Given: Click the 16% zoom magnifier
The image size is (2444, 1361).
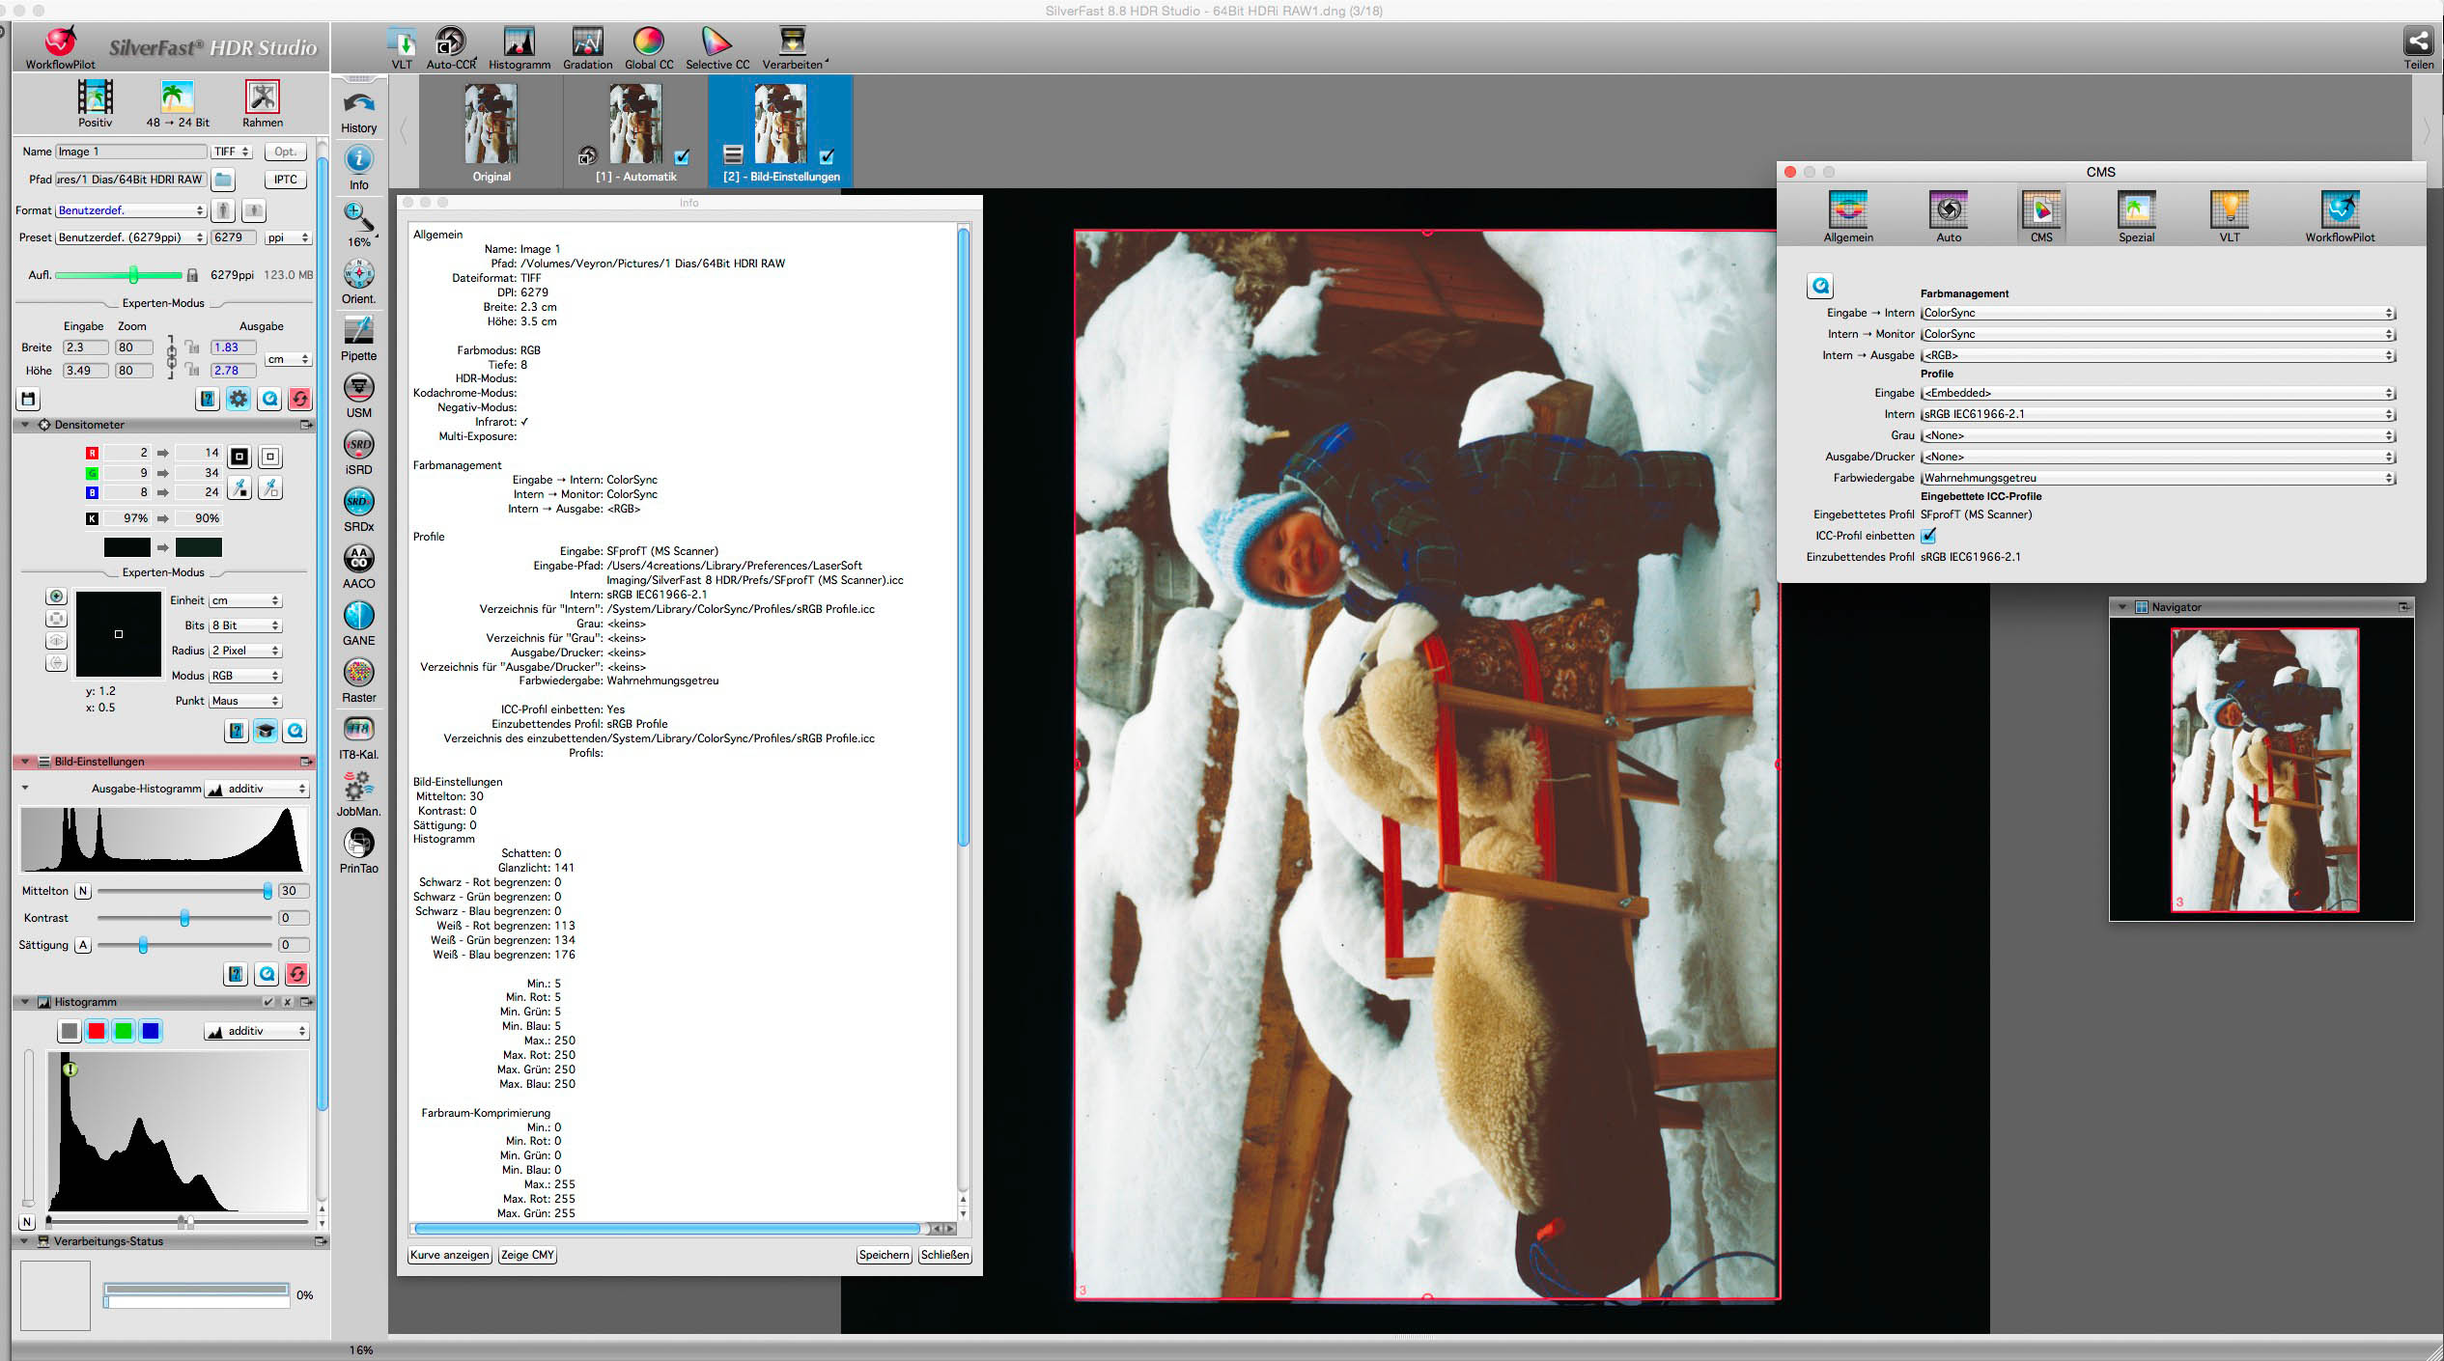Looking at the screenshot, I should [x=359, y=216].
